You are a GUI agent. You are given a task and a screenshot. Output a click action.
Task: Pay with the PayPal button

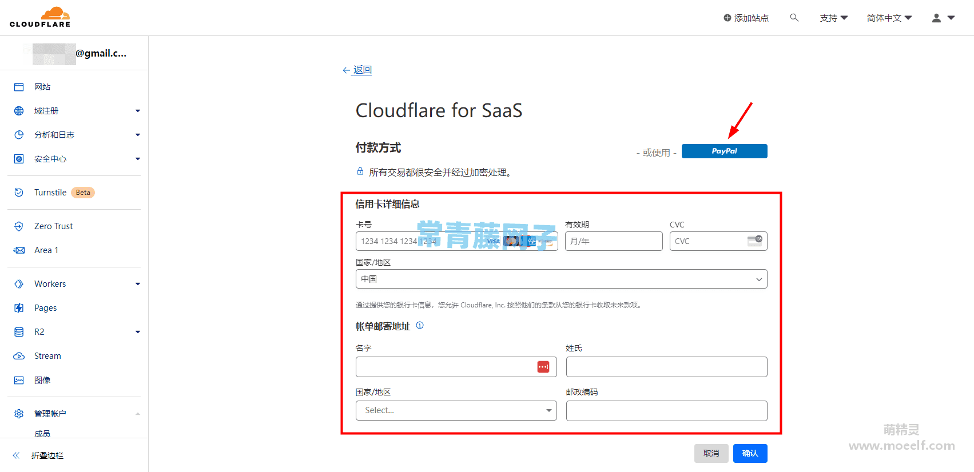coord(724,151)
